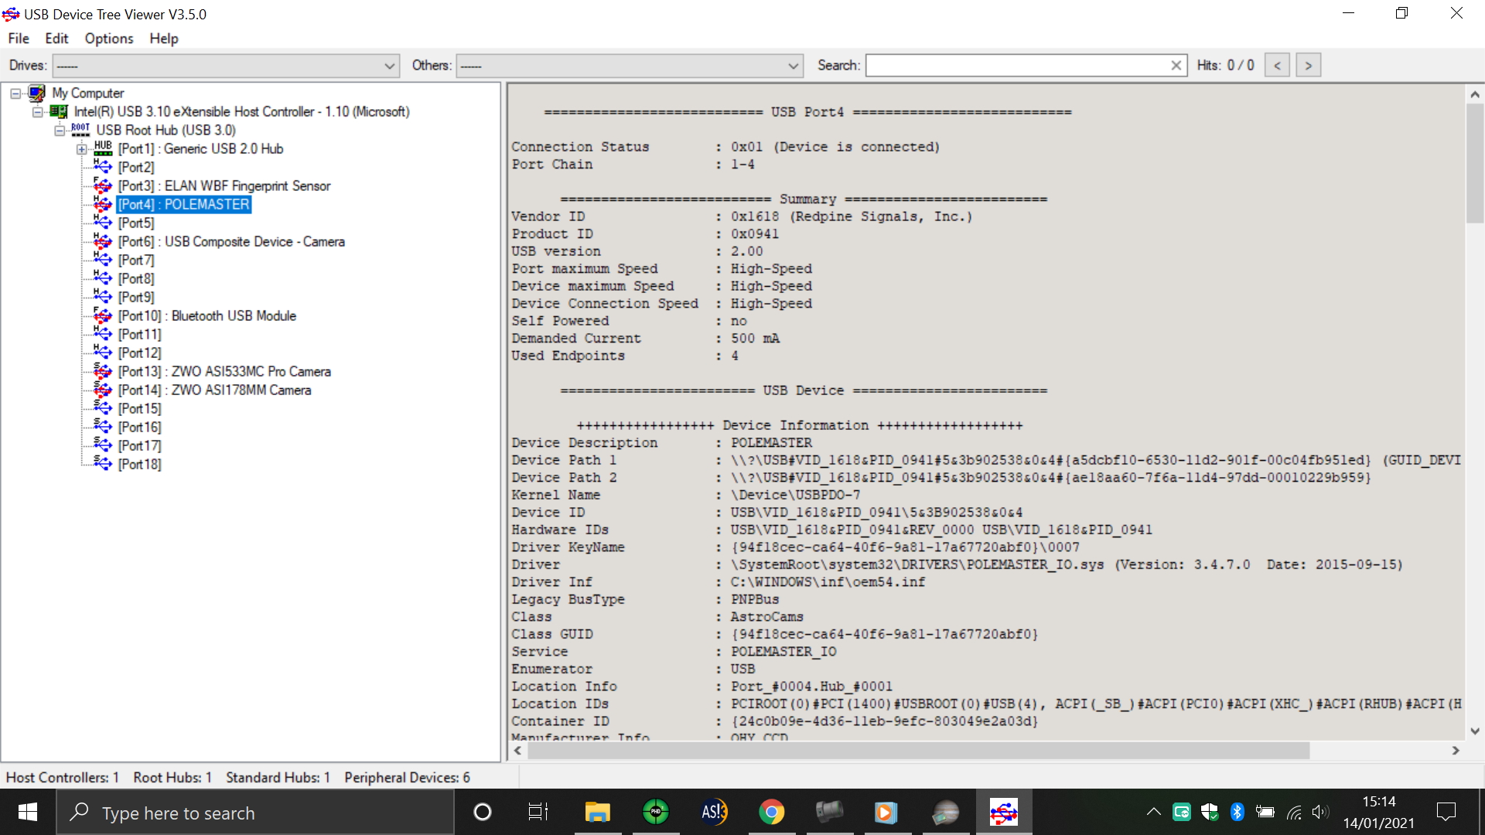Collapse the My Computer tree node
Image resolution: width=1485 pixels, height=835 pixels.
[15, 94]
